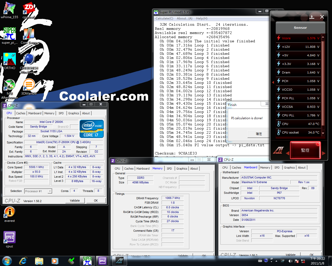The width and height of the screenshot is (332, 266).
Task: Open CINEBENCH Windows desktop shortcut
Action: 29,63
